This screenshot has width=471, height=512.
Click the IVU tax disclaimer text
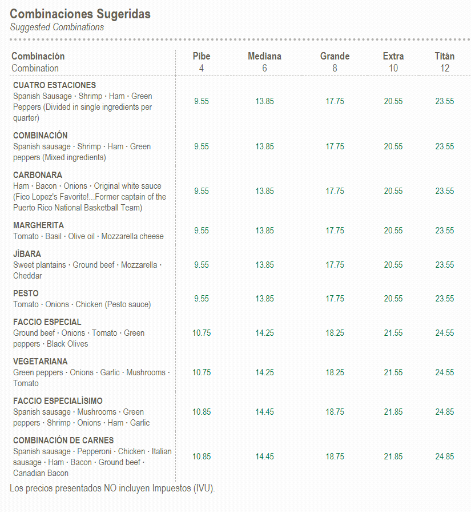(112, 488)
